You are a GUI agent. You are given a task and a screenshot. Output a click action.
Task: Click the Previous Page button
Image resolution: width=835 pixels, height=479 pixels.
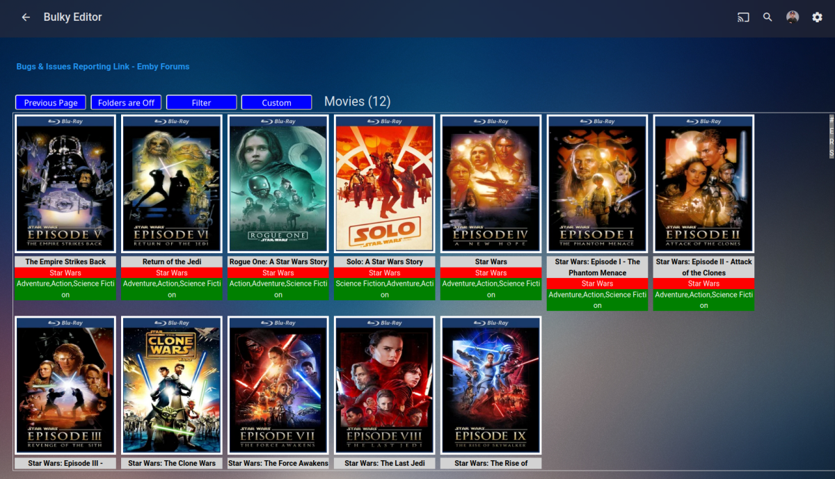(50, 102)
